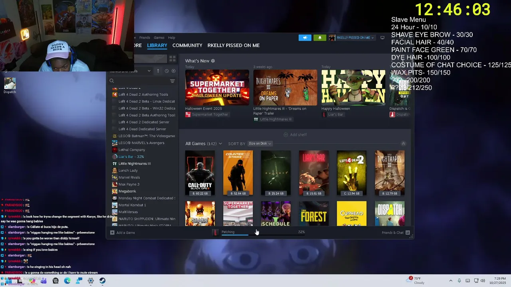
Task: Open the profile name tab after COMMUNITY
Action: click(x=234, y=45)
